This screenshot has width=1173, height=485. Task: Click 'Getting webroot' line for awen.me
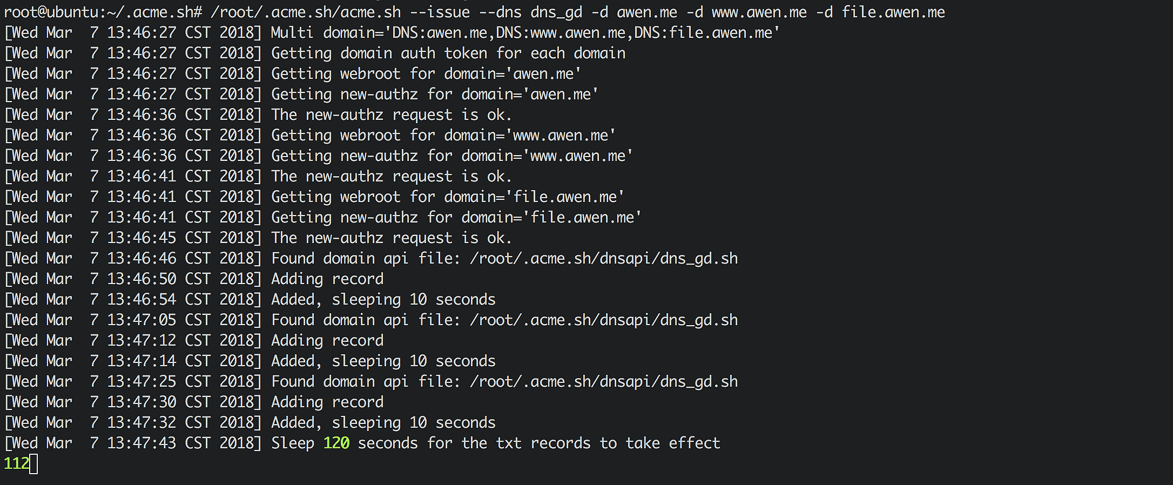[426, 74]
